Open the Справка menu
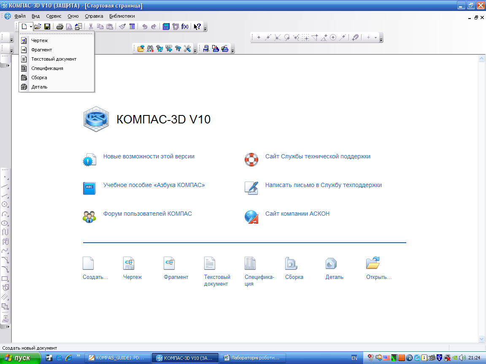Viewport: 486px width, 364px height. click(94, 16)
